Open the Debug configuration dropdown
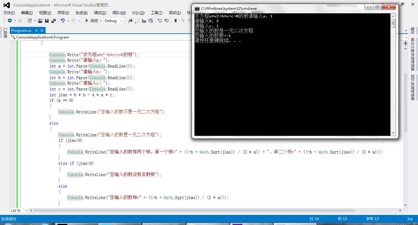 (113, 20)
